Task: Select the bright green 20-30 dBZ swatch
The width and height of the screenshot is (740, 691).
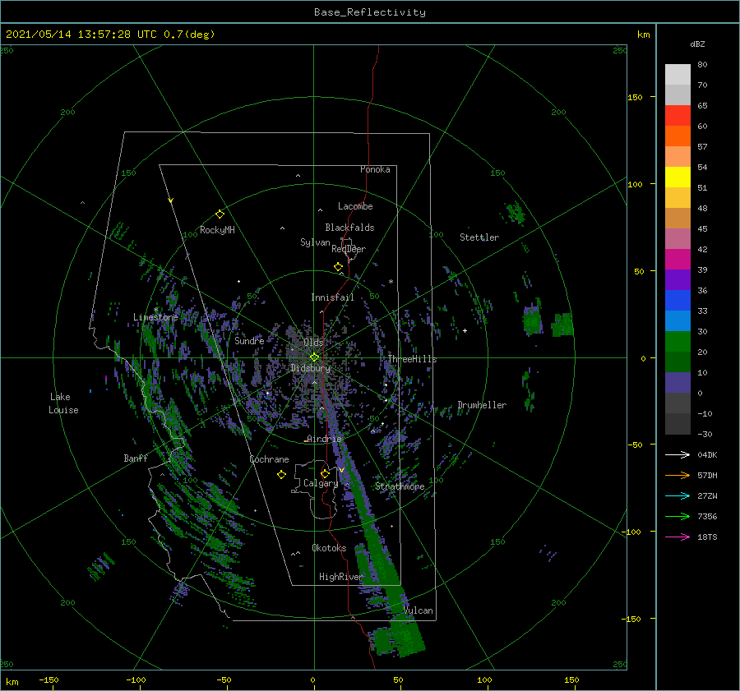Action: 678,342
